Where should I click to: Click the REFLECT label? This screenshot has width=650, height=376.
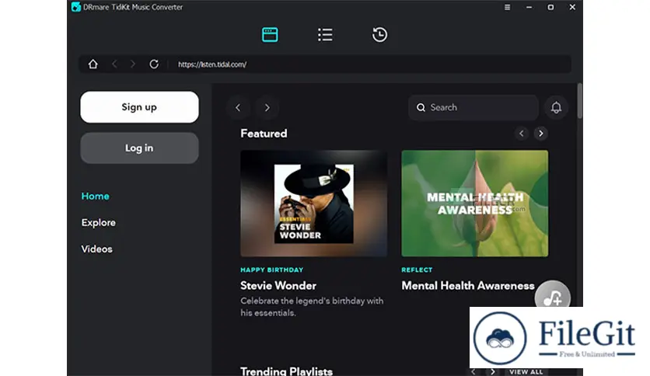pos(417,270)
